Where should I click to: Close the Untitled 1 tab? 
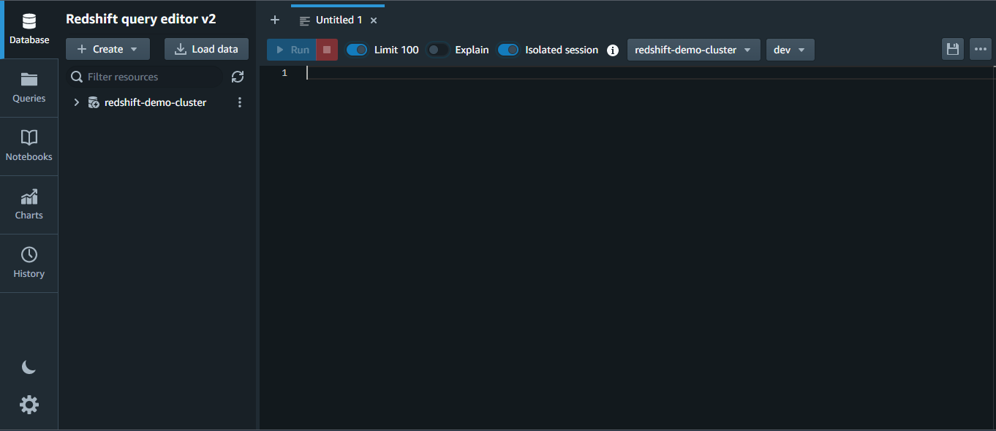(374, 20)
